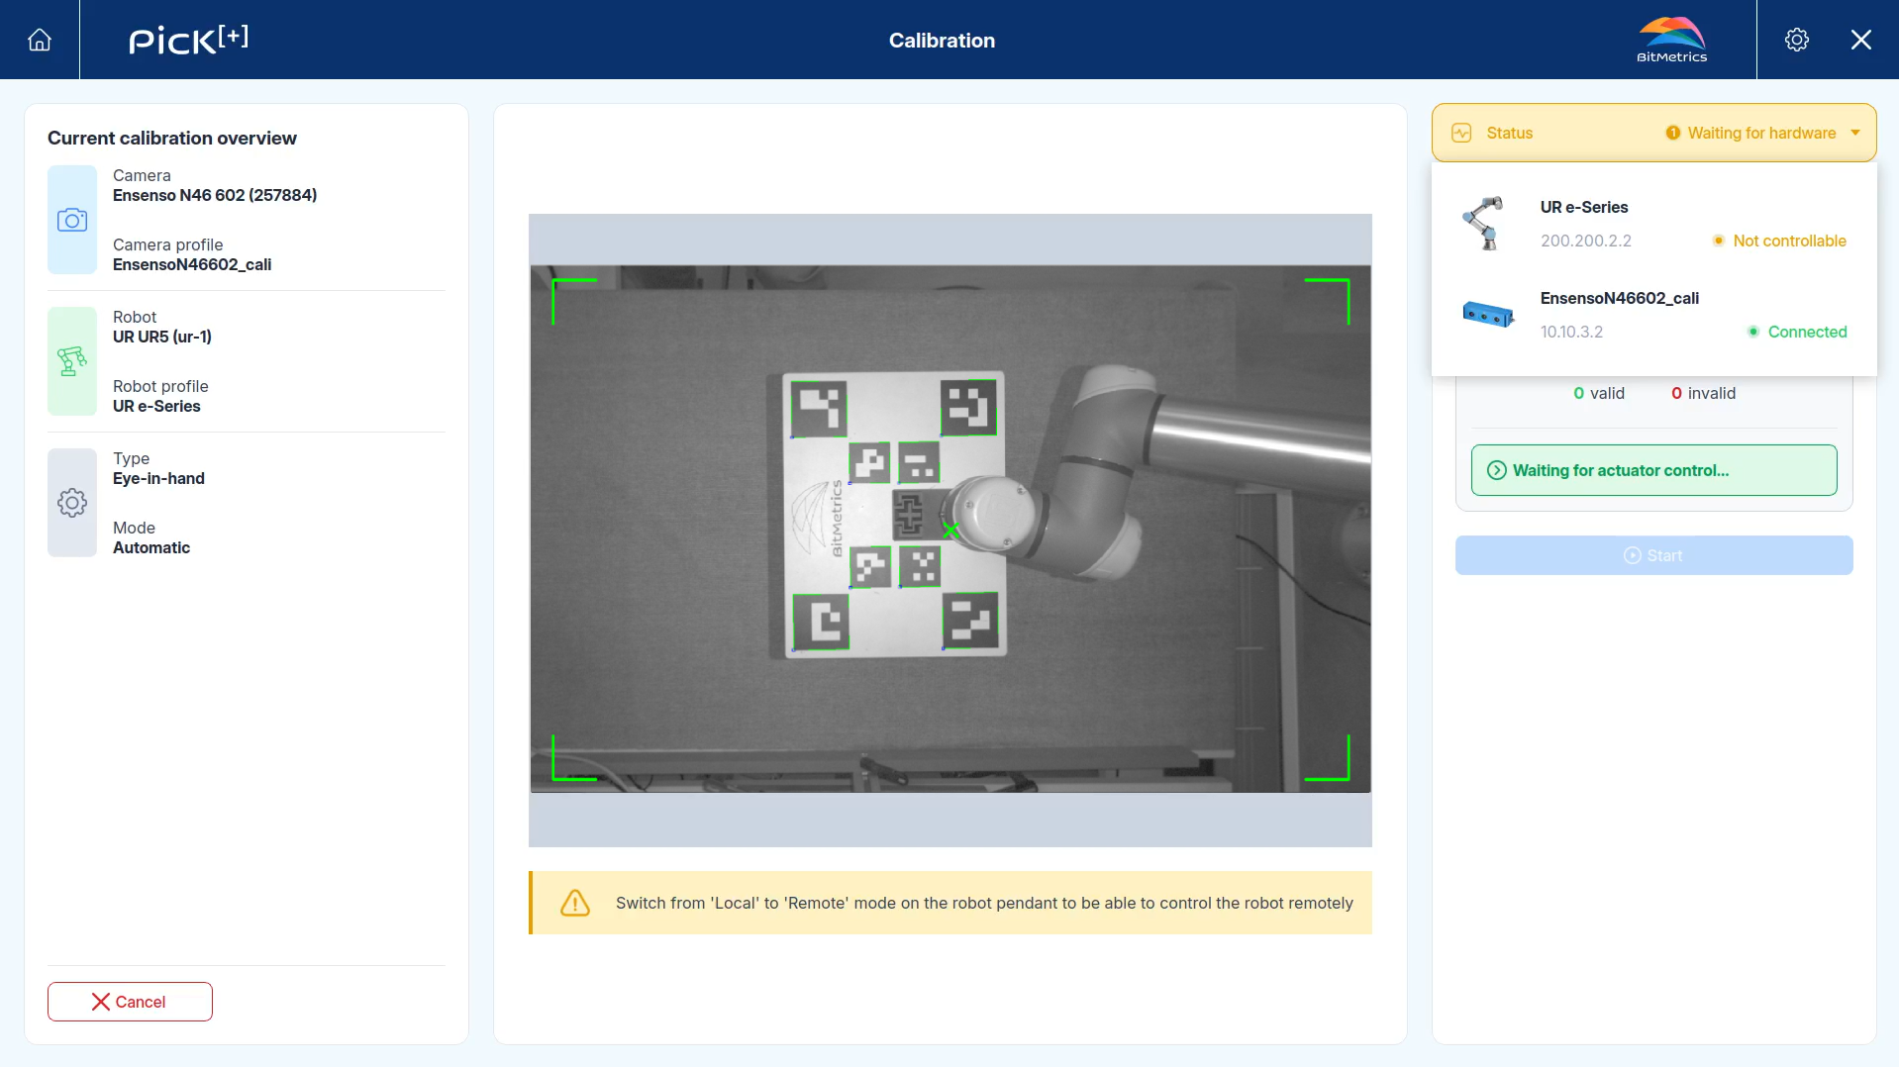The width and height of the screenshot is (1899, 1067).
Task: Click the Calibration page title
Action: click(x=942, y=41)
